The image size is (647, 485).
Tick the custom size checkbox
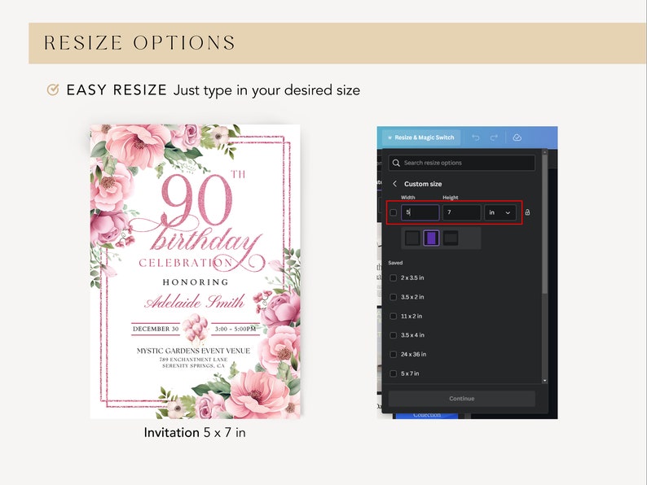tap(394, 212)
